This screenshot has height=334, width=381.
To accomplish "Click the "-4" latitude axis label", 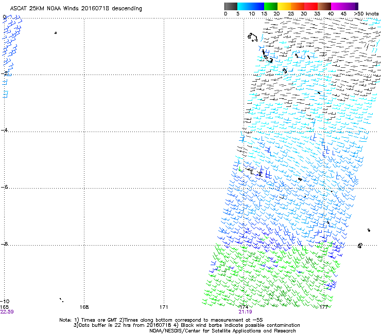I will 4,130.
